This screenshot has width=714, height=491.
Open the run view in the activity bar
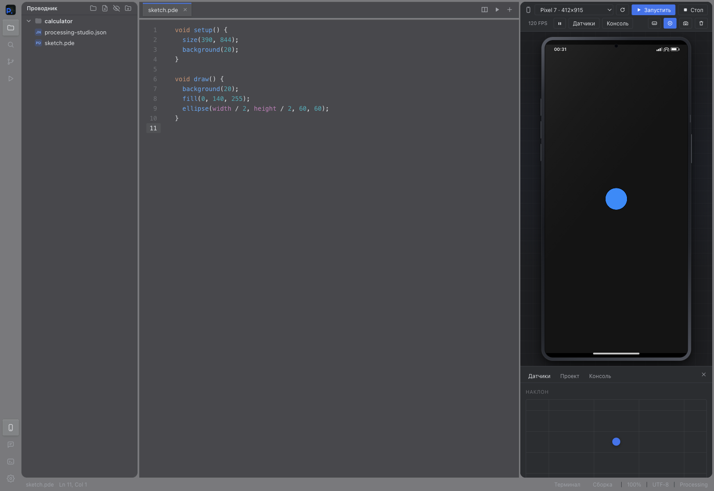(x=11, y=79)
